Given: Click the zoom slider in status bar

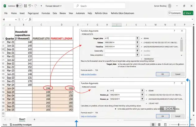Looking at the screenshot, I should [x=179, y=124].
